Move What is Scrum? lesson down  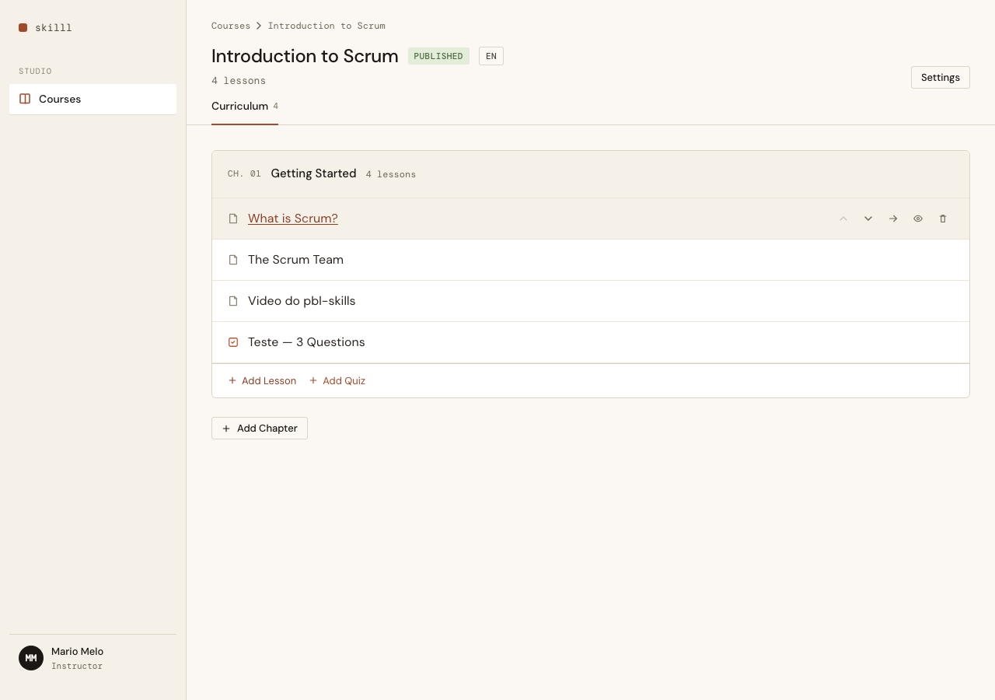[868, 219]
